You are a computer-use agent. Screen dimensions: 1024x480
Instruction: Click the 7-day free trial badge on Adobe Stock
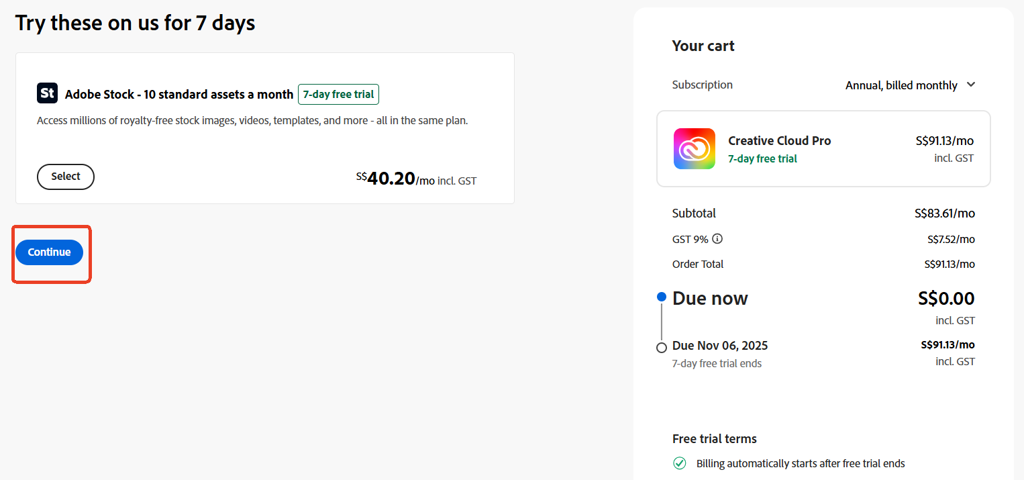pos(338,94)
